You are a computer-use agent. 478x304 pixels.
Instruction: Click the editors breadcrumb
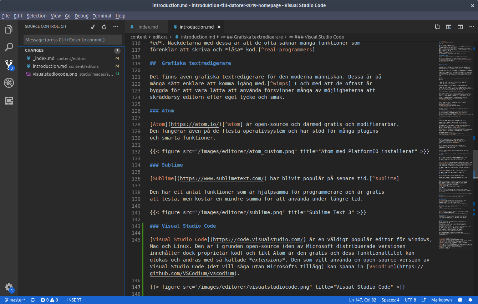point(160,37)
